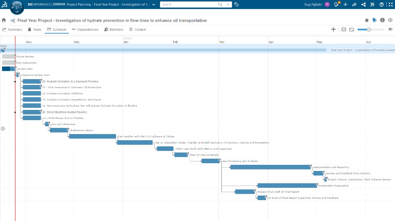Click Project Closure, Submission label
Screen dimensions: 395x221
click(359, 180)
